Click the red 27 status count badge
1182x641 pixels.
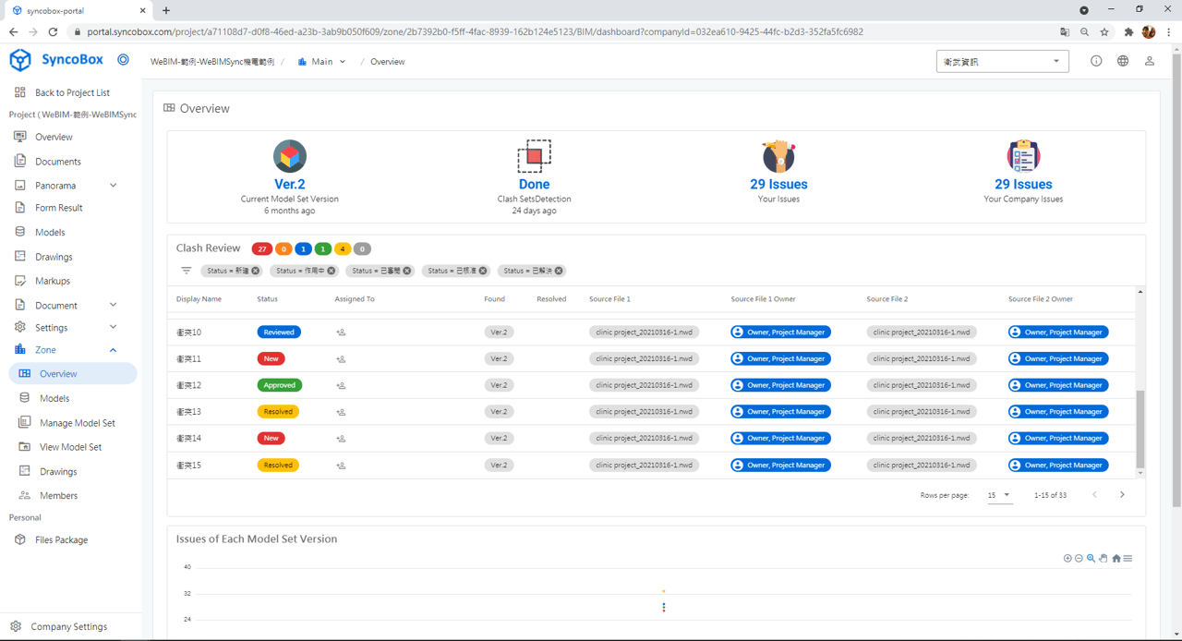click(x=262, y=248)
